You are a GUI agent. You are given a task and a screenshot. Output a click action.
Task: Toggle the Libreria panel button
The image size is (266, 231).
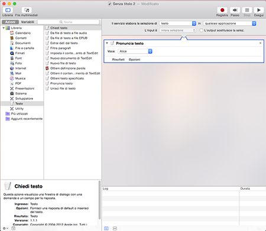tap(8, 10)
